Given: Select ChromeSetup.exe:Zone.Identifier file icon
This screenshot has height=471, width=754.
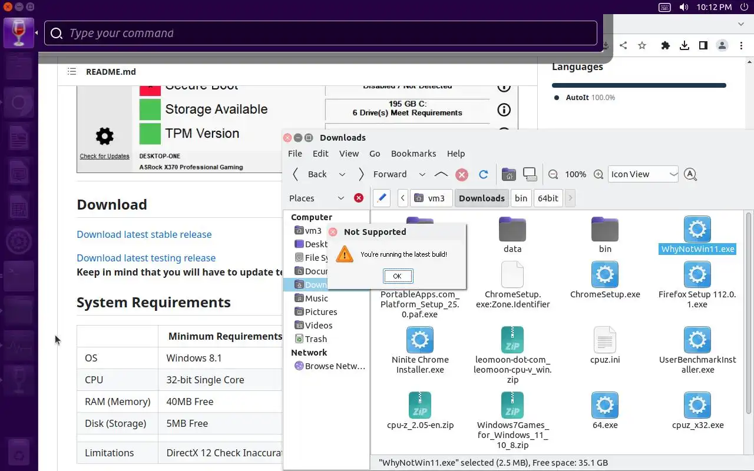Looking at the screenshot, I should tap(512, 274).
